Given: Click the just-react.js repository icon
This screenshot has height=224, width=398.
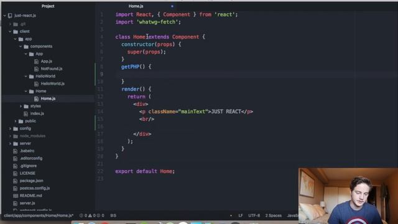Looking at the screenshot, I should point(10,16).
